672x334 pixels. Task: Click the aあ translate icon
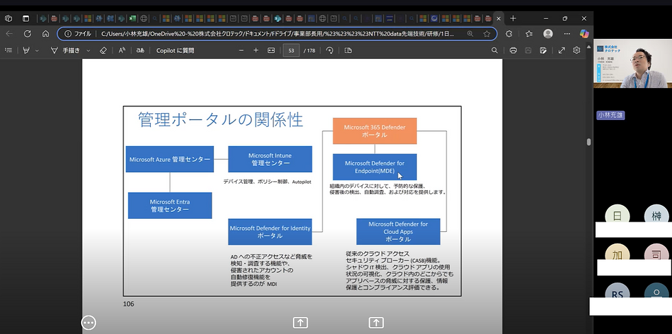click(140, 50)
